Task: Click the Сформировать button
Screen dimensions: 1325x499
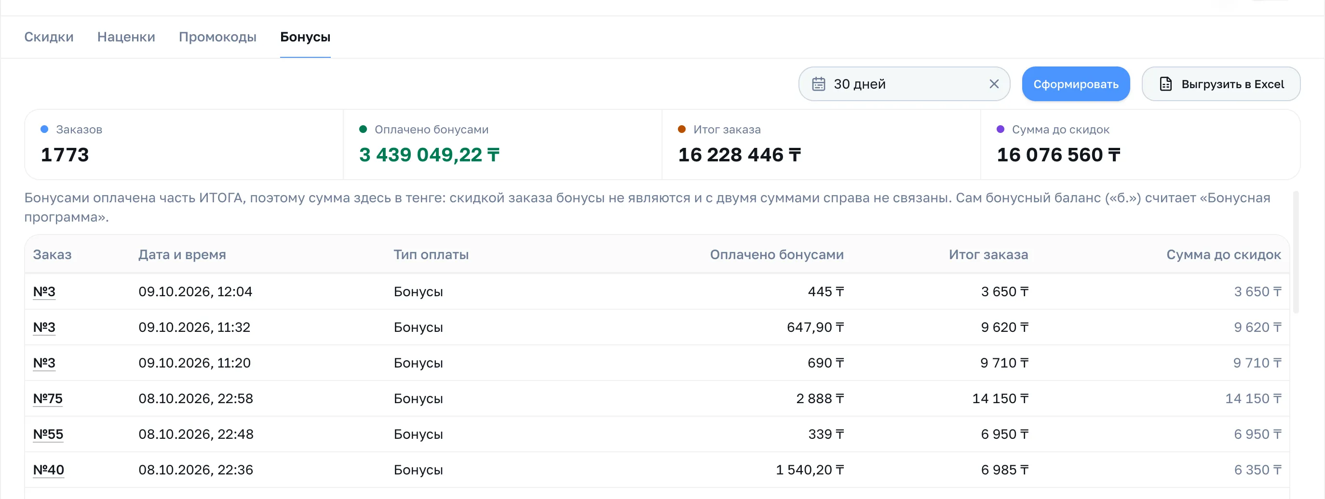Action: pyautogui.click(x=1076, y=84)
